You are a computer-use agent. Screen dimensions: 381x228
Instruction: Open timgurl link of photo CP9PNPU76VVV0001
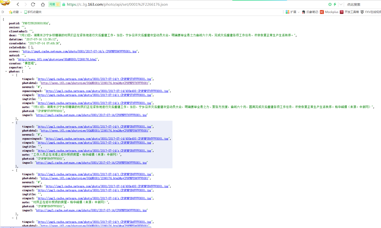[x=94, y=79]
